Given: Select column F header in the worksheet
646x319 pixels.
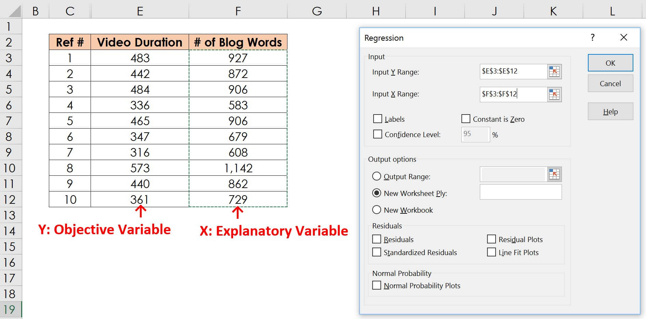Looking at the screenshot, I should click(238, 10).
